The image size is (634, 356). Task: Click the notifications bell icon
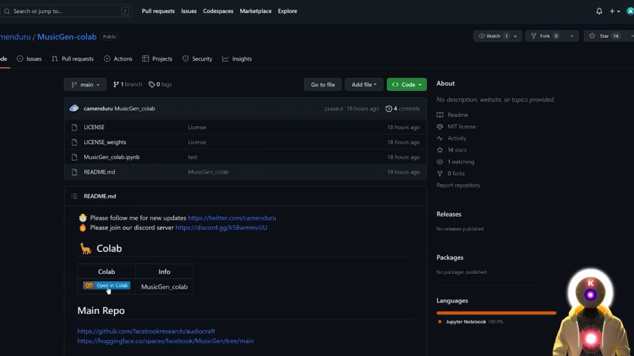[x=599, y=11]
